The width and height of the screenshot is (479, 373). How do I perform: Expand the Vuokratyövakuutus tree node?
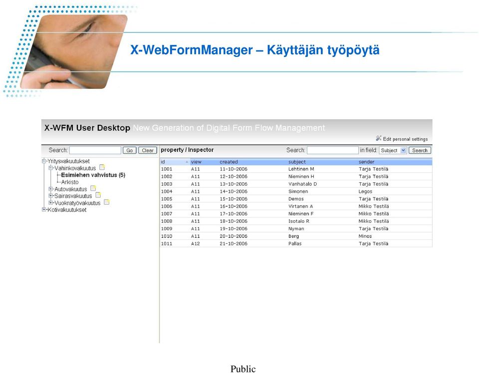point(51,203)
